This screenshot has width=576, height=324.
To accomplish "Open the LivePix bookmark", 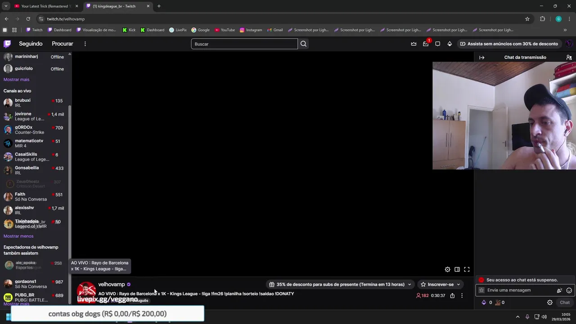I will coord(178,30).
